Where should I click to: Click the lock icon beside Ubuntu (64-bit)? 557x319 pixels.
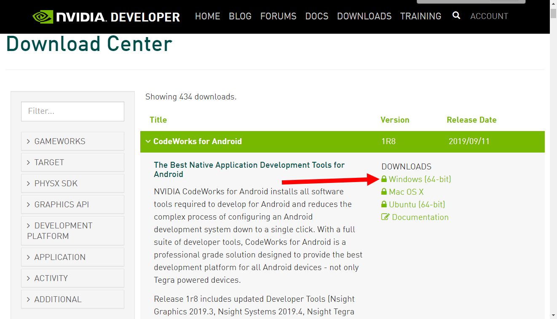pyautogui.click(x=384, y=204)
